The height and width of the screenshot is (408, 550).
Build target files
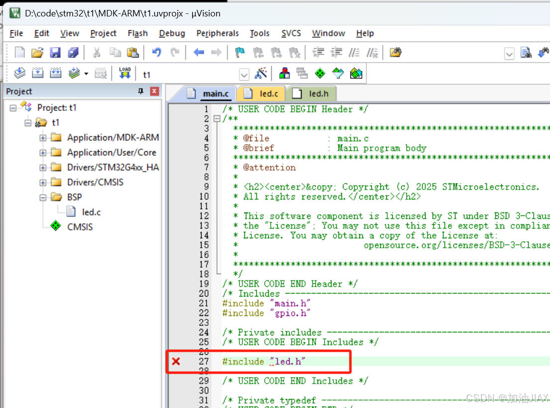[x=37, y=73]
